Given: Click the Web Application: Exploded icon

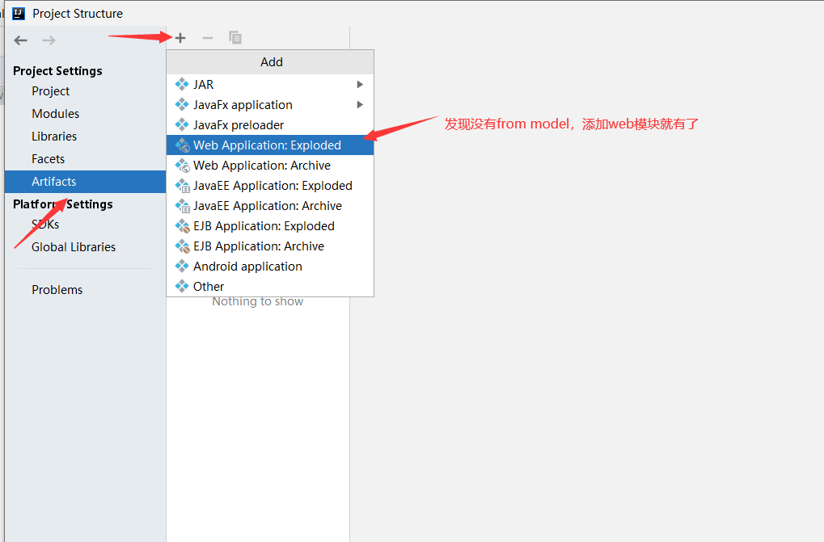Looking at the screenshot, I should coord(183,145).
